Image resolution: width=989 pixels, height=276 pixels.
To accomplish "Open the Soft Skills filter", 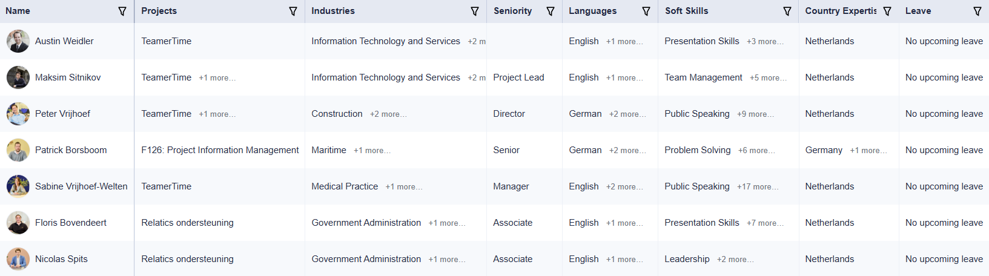I will [x=787, y=11].
